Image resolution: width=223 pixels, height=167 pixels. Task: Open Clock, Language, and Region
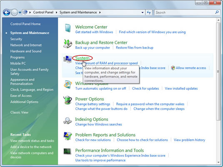pyautogui.click(x=32, y=90)
